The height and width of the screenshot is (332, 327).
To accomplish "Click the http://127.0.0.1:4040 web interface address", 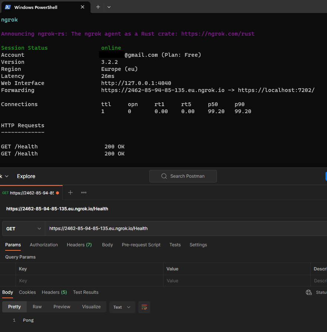I will [136, 83].
